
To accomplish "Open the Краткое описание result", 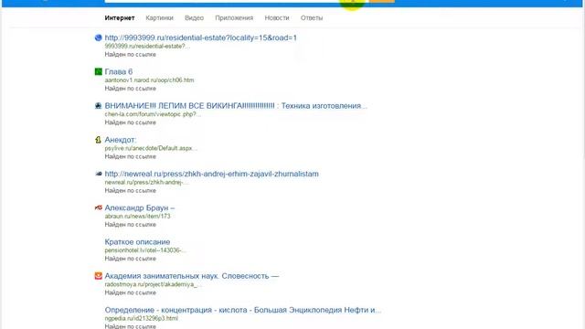I will pos(137,242).
